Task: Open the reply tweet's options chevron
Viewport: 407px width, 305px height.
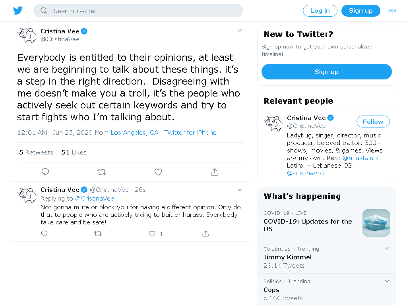Action: (x=240, y=190)
